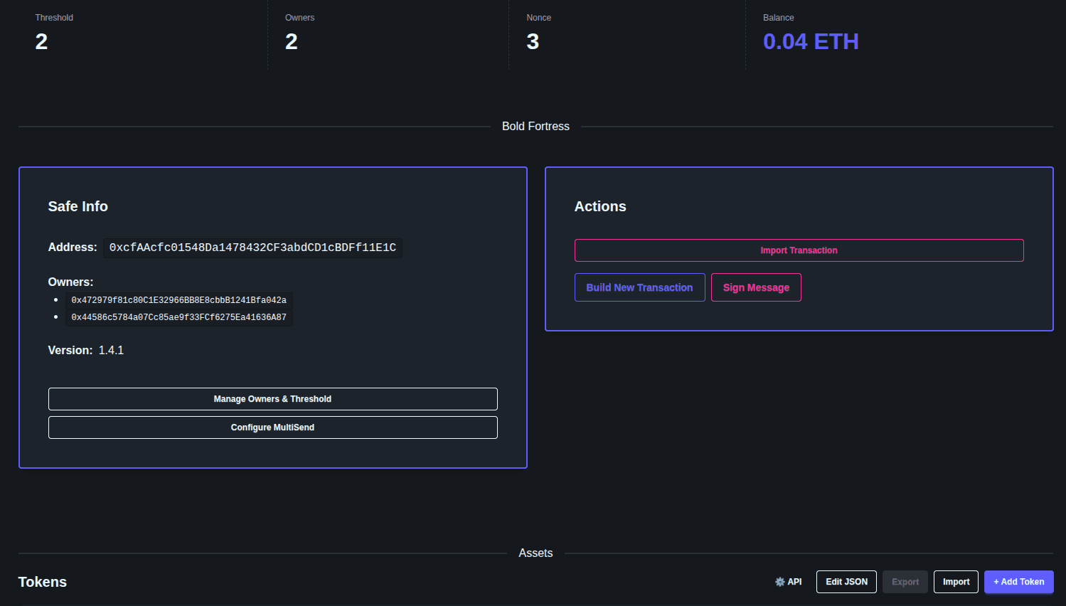Click the API gear icon
This screenshot has width=1066, height=606.
coord(789,582)
